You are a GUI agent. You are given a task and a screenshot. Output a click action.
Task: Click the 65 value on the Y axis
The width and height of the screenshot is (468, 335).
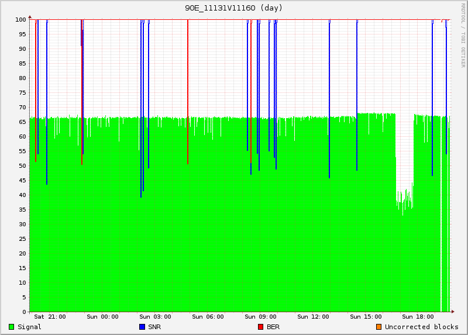[x=22, y=122]
